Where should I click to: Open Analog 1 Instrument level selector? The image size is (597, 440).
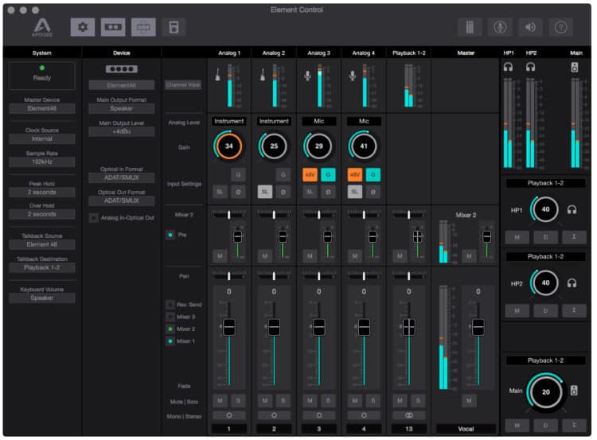[228, 121]
